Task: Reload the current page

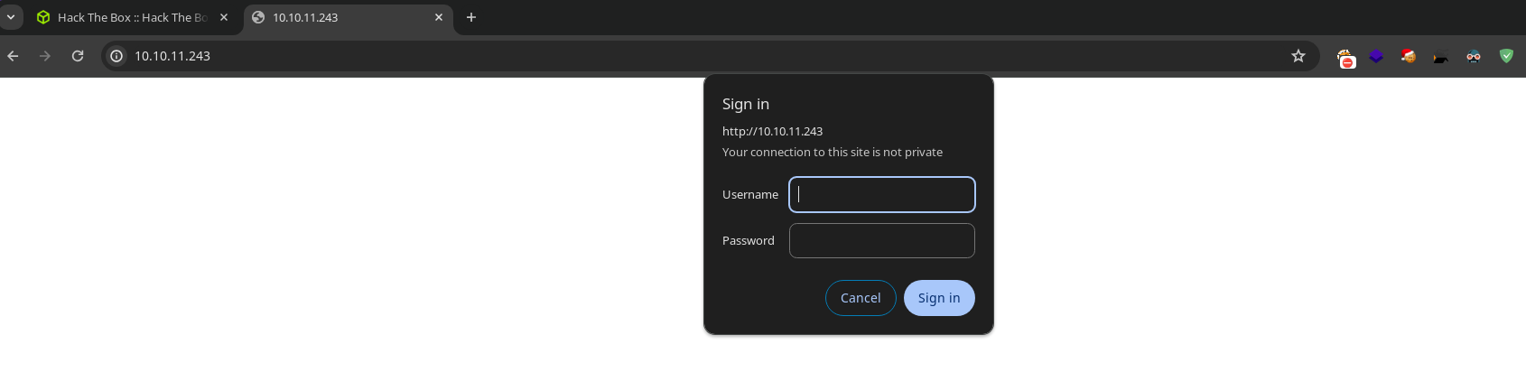Action: click(78, 56)
